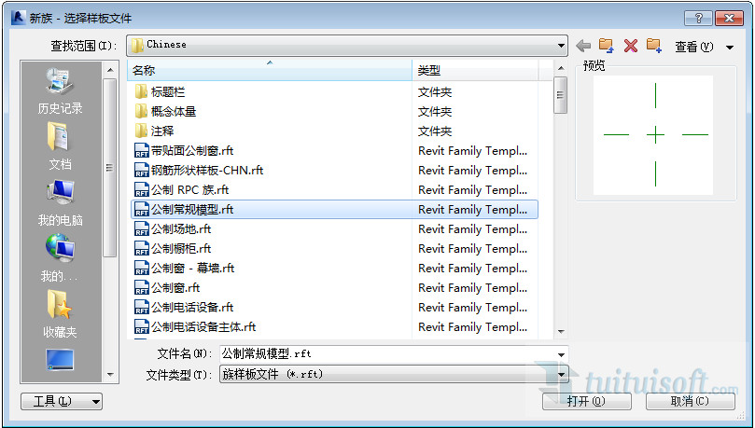This screenshot has height=428, width=755.
Task: Go up one folder level
Action: [x=607, y=46]
